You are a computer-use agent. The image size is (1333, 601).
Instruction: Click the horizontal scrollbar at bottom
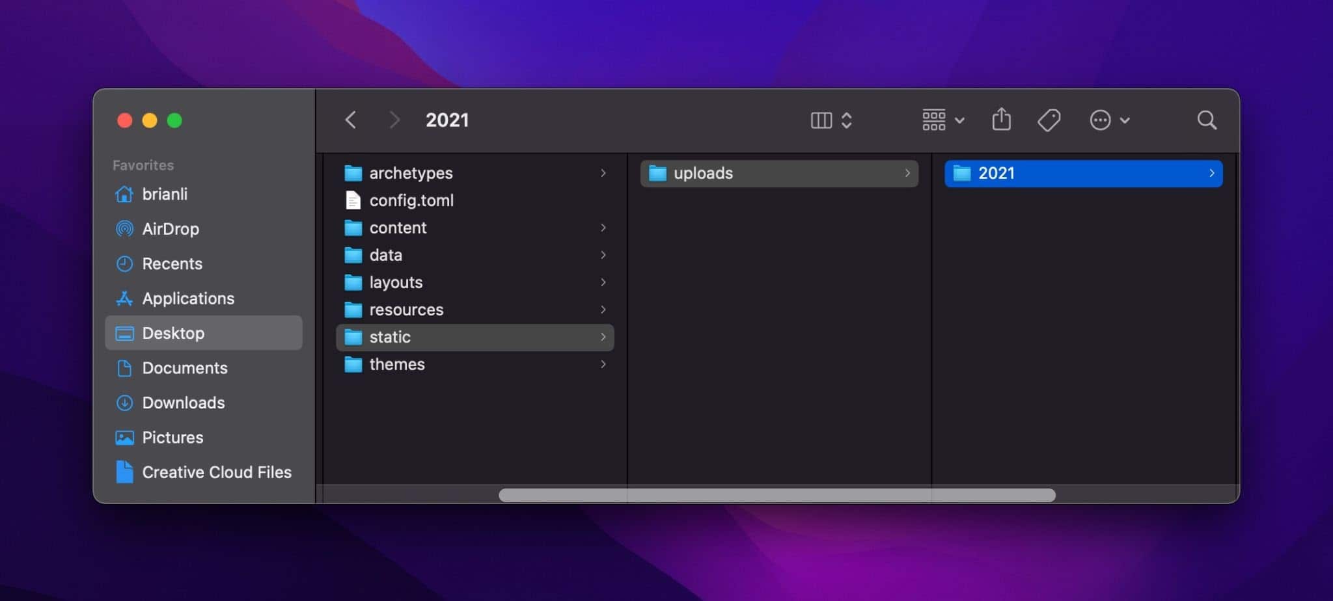point(775,496)
